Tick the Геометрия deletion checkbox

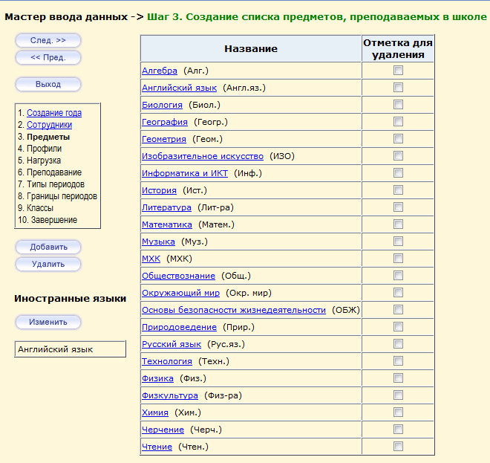pos(398,138)
